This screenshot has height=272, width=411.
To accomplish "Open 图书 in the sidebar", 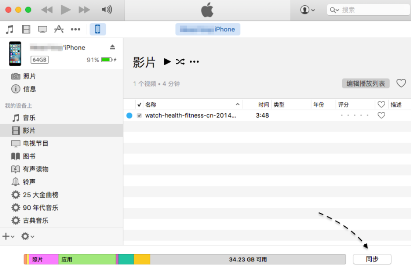I will point(29,156).
